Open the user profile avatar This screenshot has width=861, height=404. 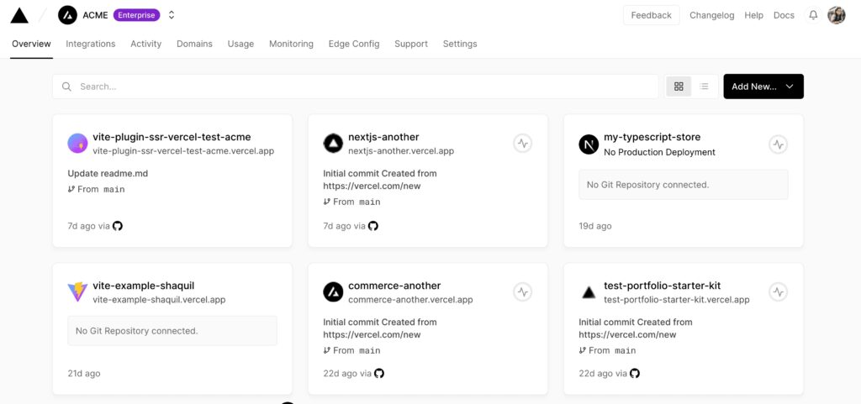pos(837,15)
